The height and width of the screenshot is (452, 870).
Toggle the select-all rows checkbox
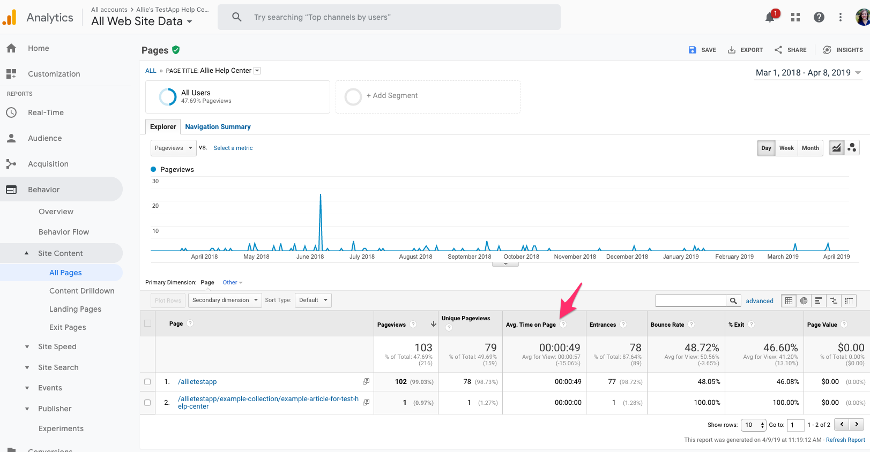[x=147, y=323]
